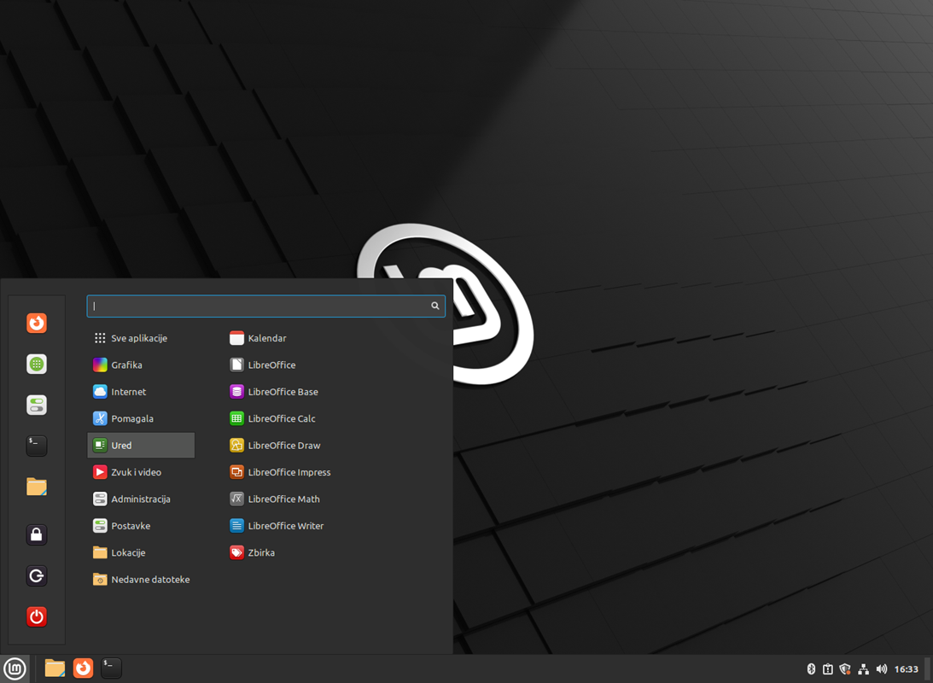This screenshot has height=683, width=933.
Task: Select the Internet category
Action: [x=141, y=392]
